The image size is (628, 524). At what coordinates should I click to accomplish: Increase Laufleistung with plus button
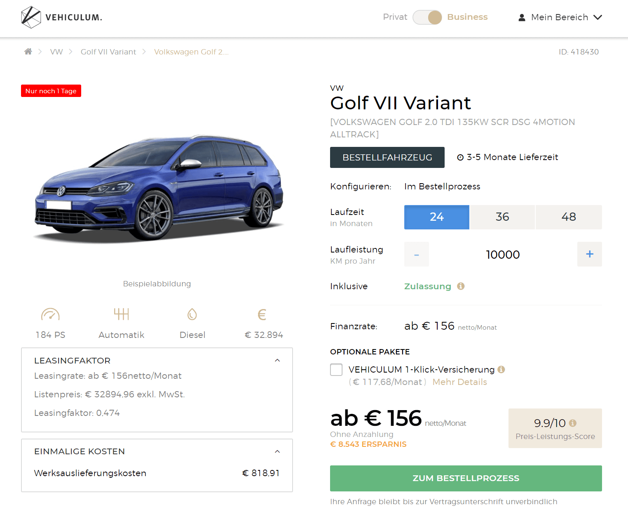click(x=589, y=254)
